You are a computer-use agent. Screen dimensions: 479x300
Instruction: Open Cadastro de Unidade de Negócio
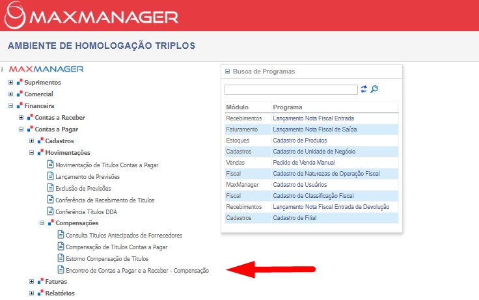314,151
